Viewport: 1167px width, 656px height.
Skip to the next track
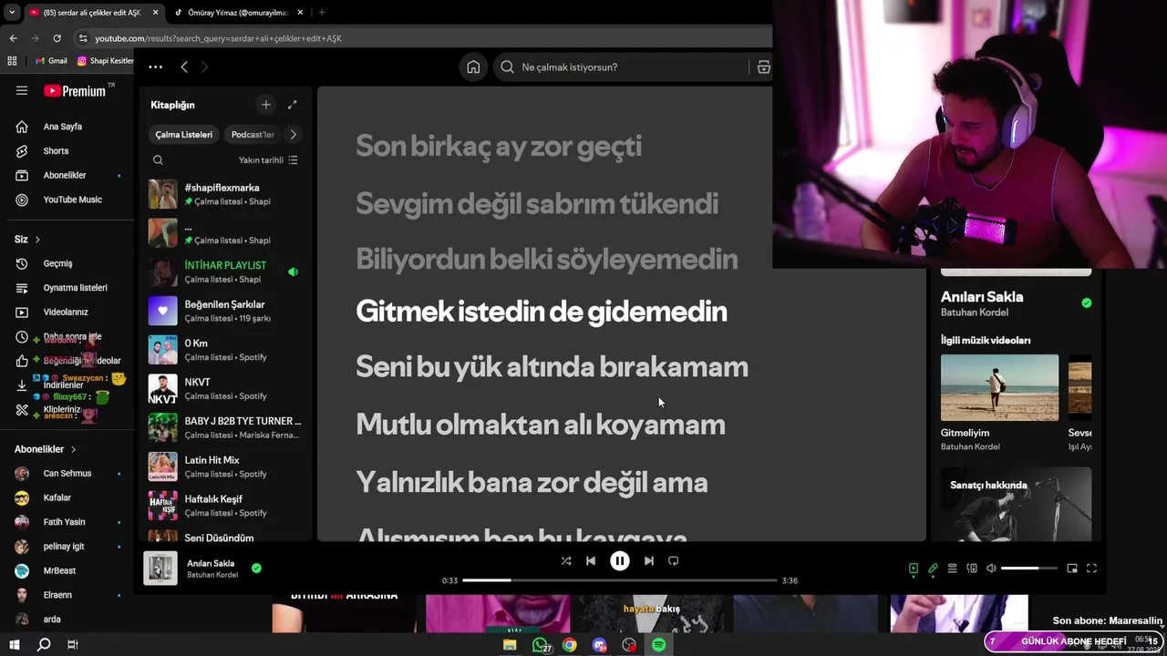pos(648,561)
